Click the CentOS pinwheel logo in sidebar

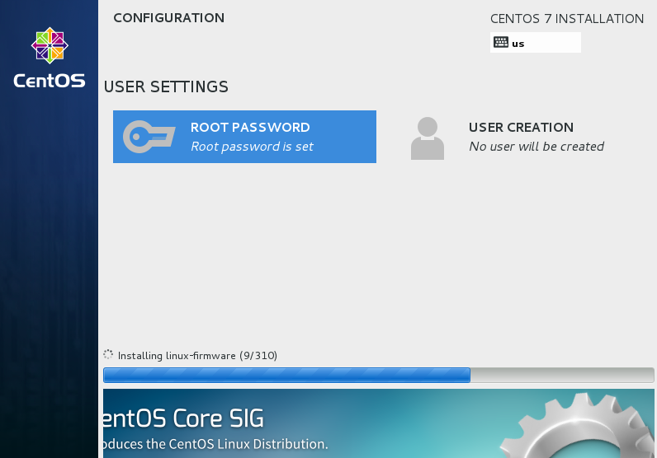(x=49, y=45)
